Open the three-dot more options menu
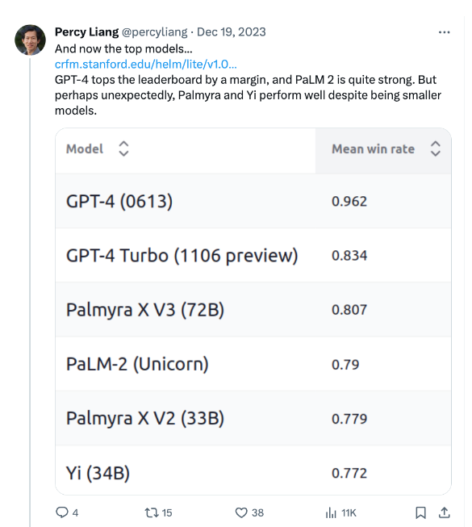The image size is (472, 527). (444, 32)
